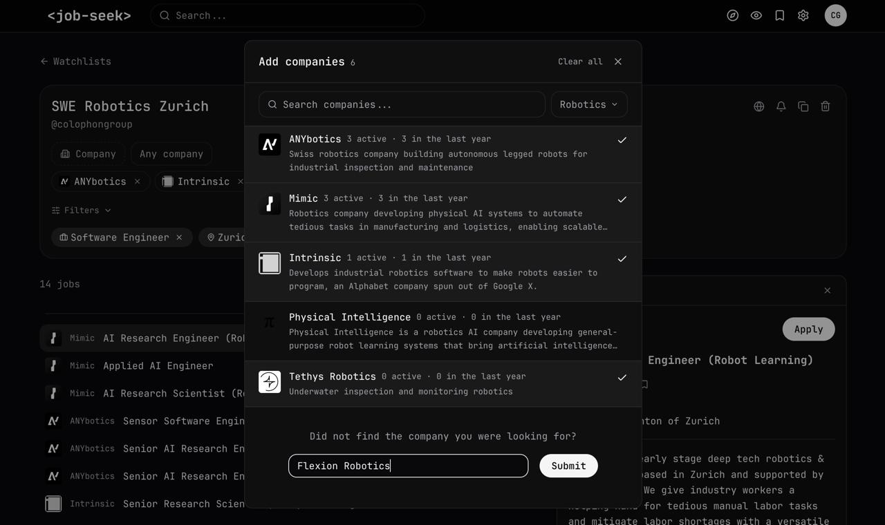Click the globe visibility icon on watchlist
Image resolution: width=885 pixels, height=525 pixels.
click(759, 106)
